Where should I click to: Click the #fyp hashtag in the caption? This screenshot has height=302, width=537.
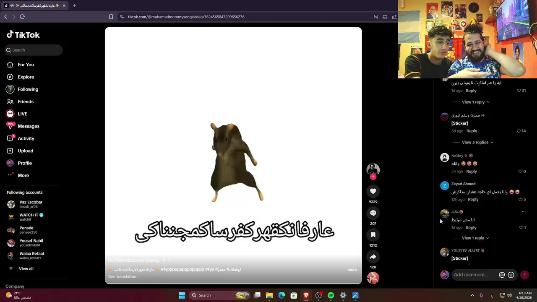coord(210,269)
